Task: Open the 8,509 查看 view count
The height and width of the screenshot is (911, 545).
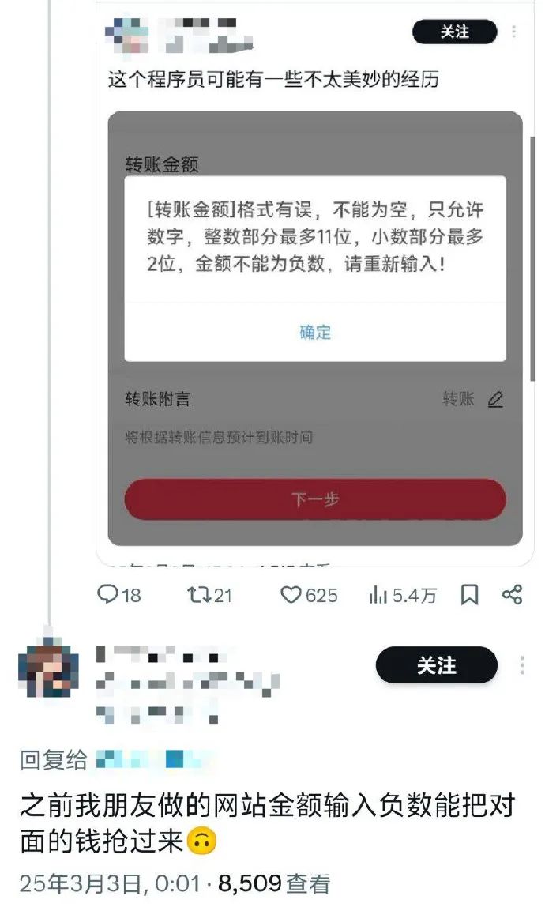Action: 273,883
